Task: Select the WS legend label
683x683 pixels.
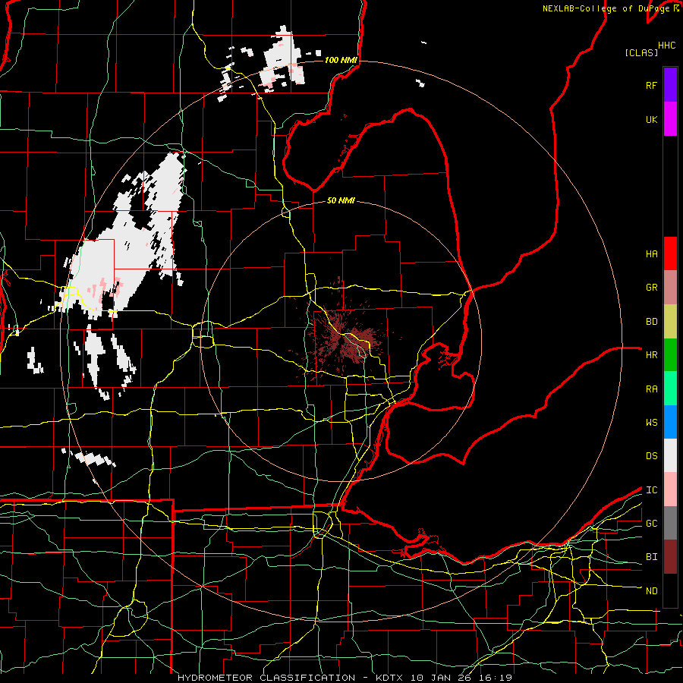Action: [651, 423]
